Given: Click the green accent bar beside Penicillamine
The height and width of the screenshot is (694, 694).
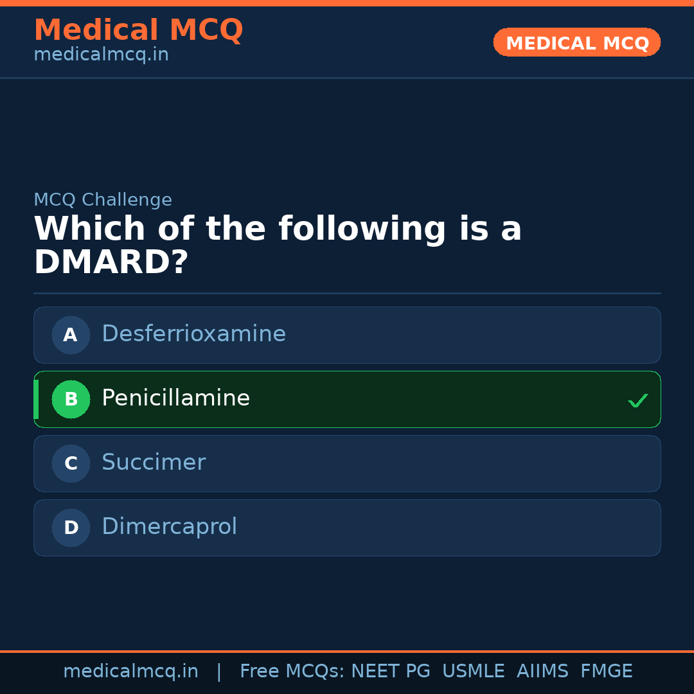Looking at the screenshot, I should pyautogui.click(x=36, y=399).
